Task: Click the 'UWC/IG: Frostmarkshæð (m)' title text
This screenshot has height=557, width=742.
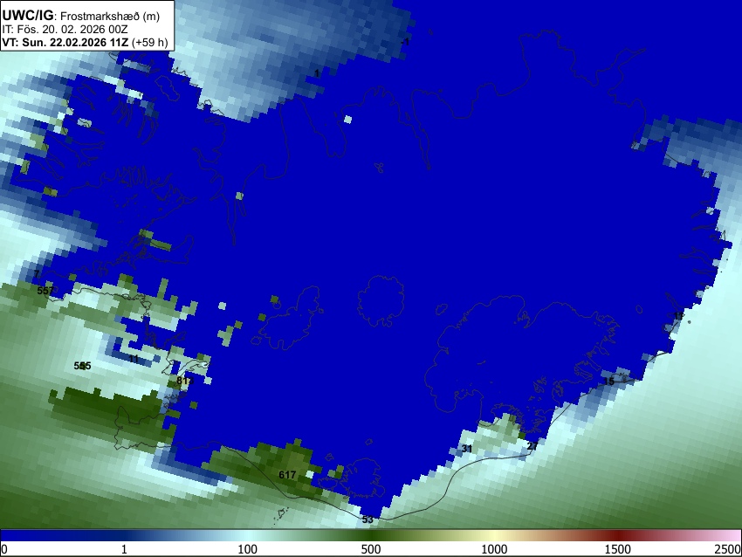Action: click(x=81, y=16)
